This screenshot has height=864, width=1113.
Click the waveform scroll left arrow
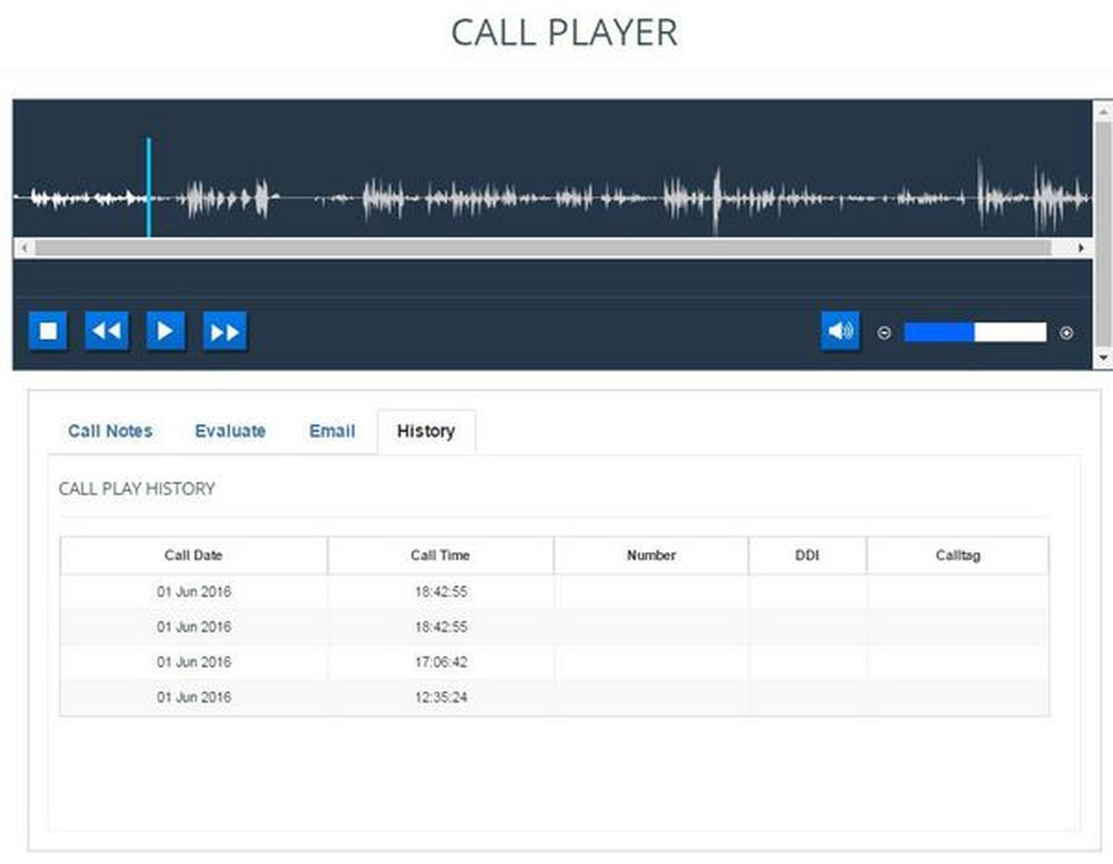tap(24, 248)
